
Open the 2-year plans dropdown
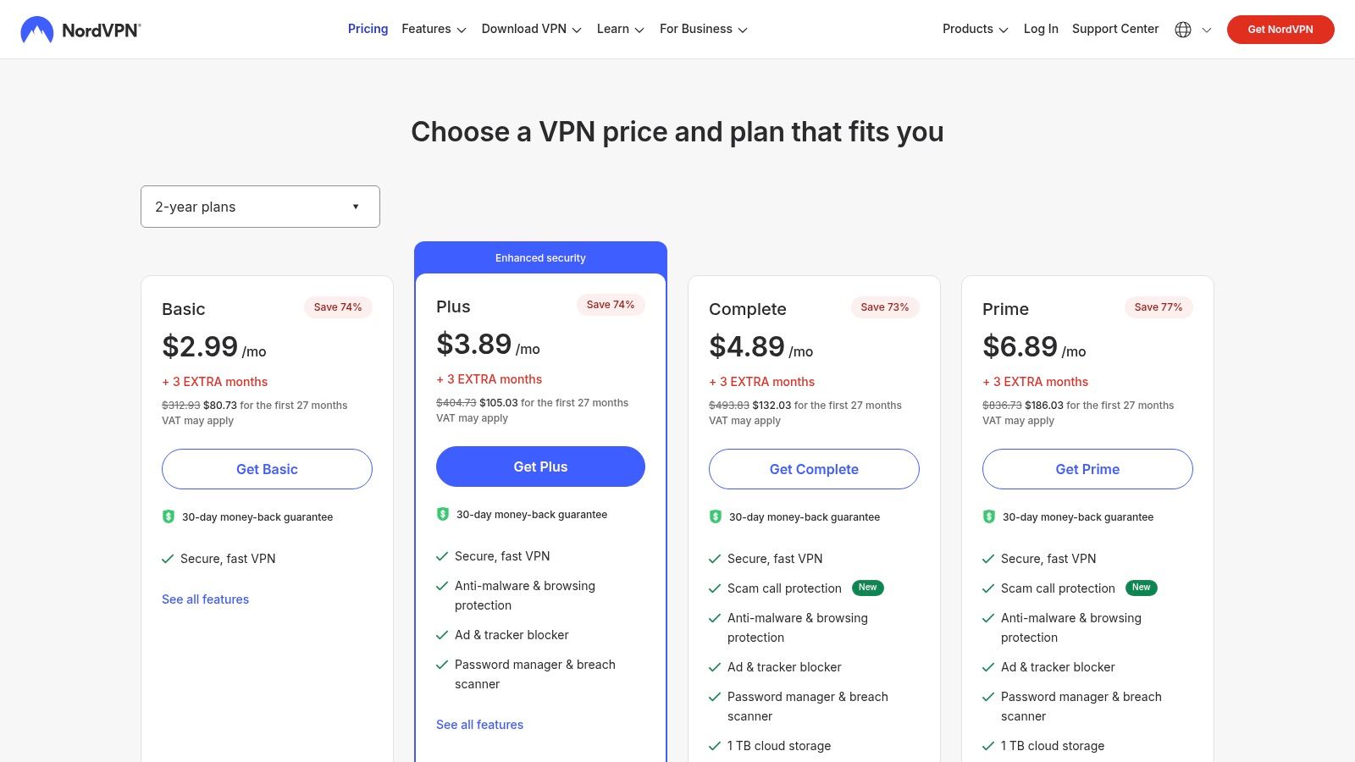pos(260,206)
